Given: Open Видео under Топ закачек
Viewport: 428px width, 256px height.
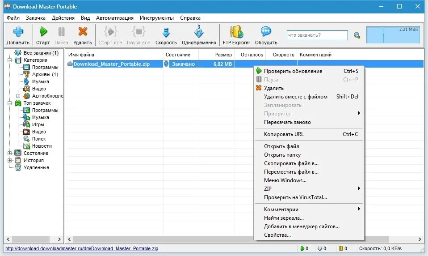Looking at the screenshot, I should point(39,132).
